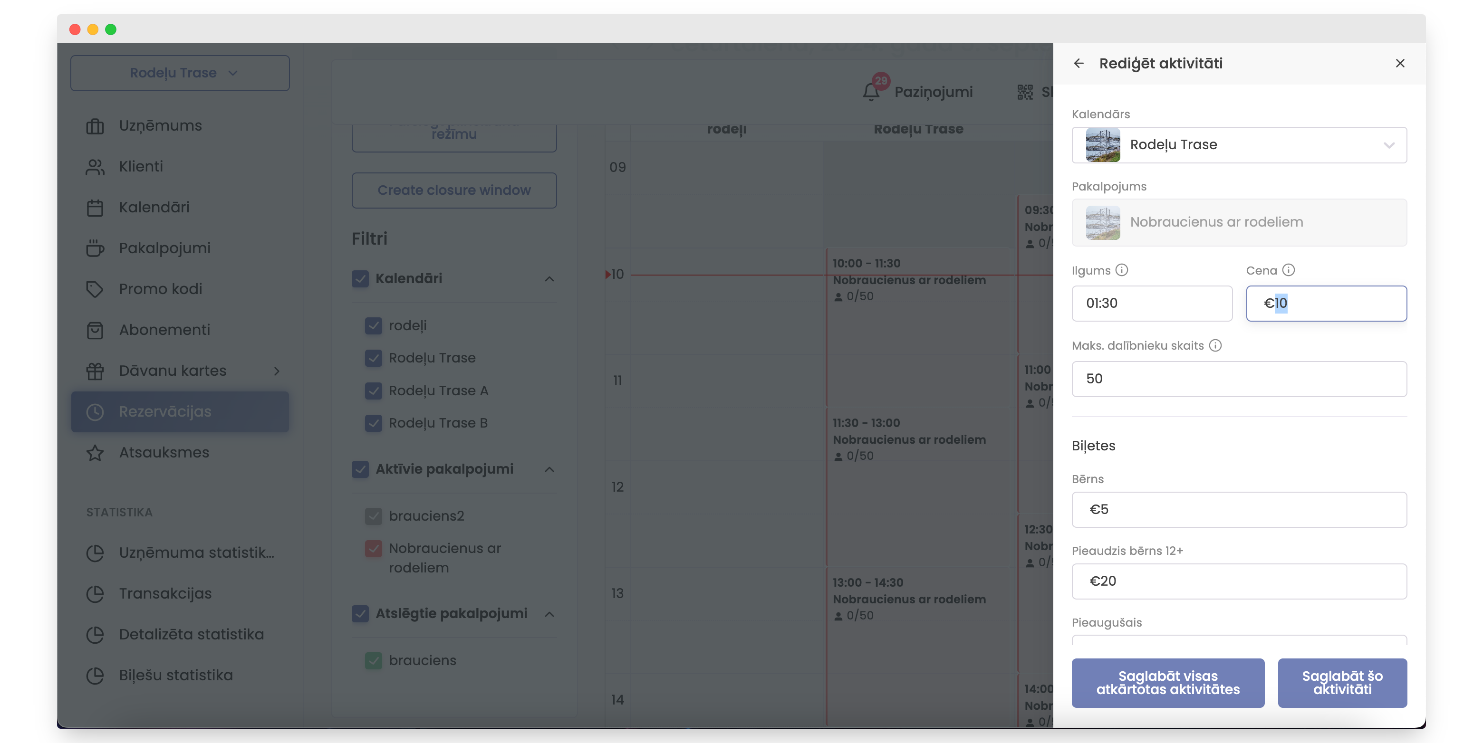Click the info icon next to Cena
This screenshot has height=743, width=1483.
coord(1289,270)
